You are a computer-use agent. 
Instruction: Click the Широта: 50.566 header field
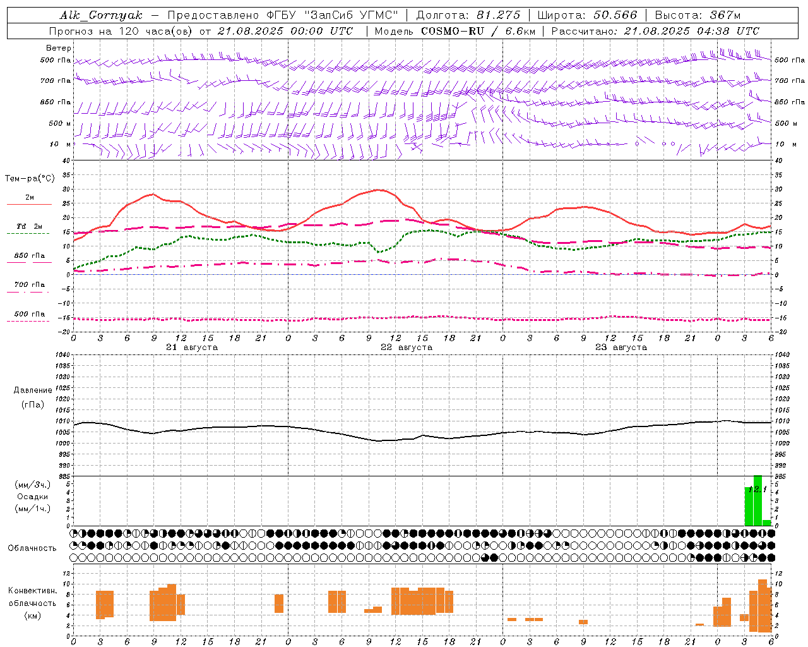[x=587, y=15]
